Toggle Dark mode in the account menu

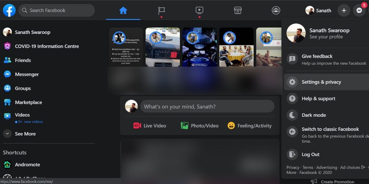click(327, 115)
